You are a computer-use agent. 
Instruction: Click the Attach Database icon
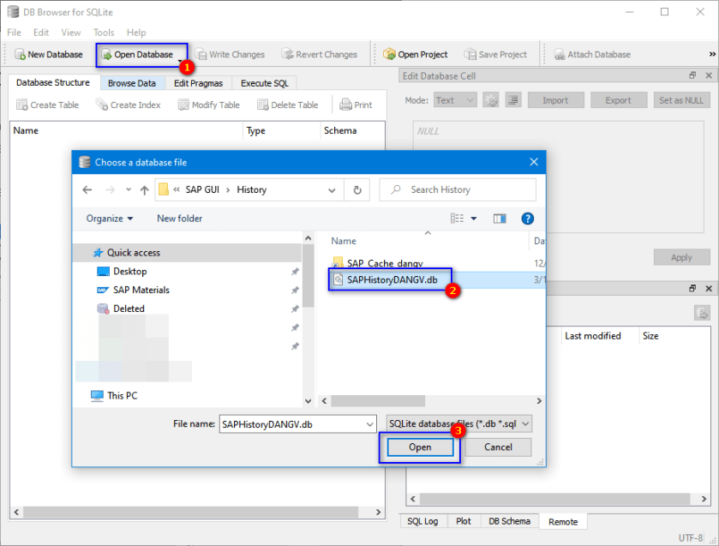coord(591,53)
